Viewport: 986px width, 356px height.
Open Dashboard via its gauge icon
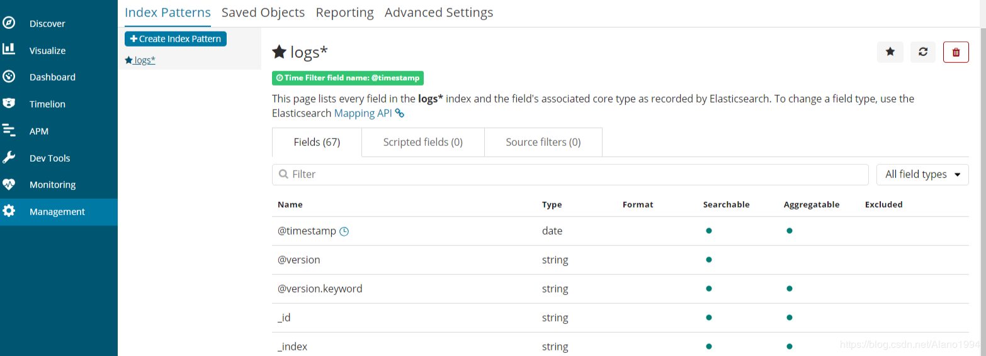(9, 77)
